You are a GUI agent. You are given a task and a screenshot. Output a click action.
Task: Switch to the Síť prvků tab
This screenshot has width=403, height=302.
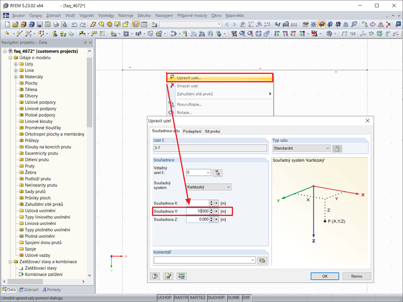pyautogui.click(x=212, y=131)
